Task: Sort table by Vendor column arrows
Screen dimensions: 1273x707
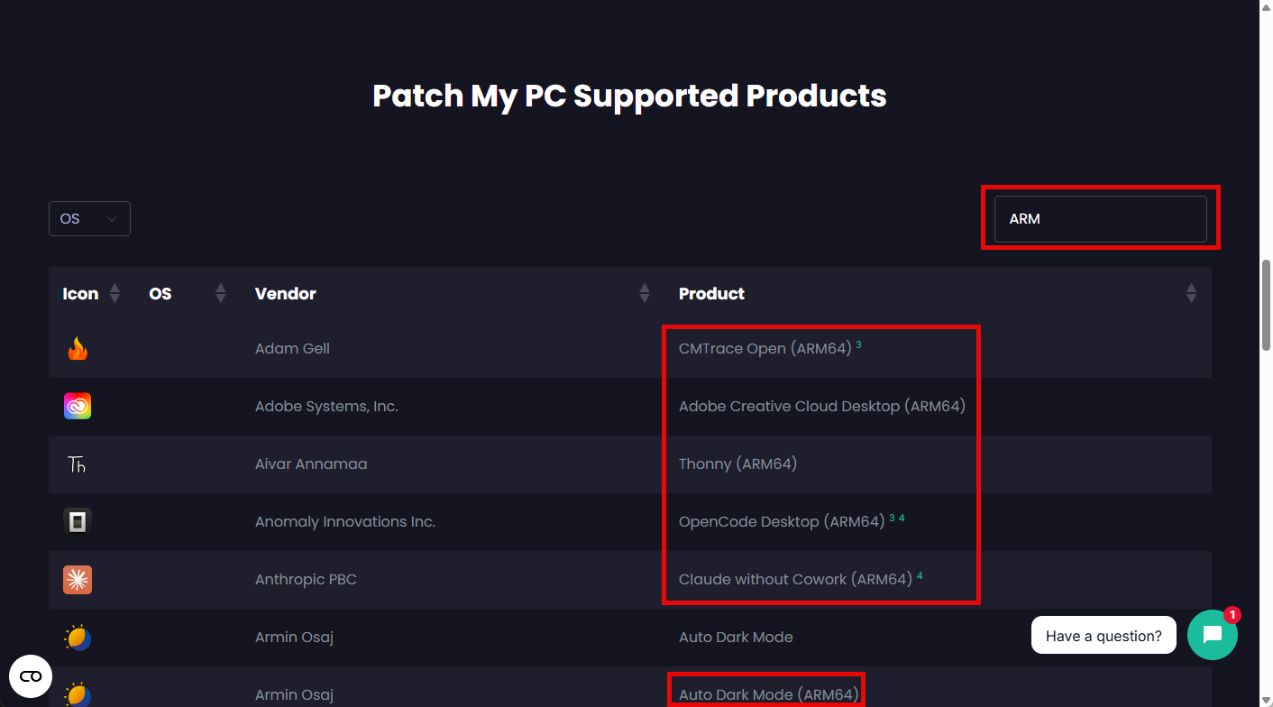Action: point(645,293)
